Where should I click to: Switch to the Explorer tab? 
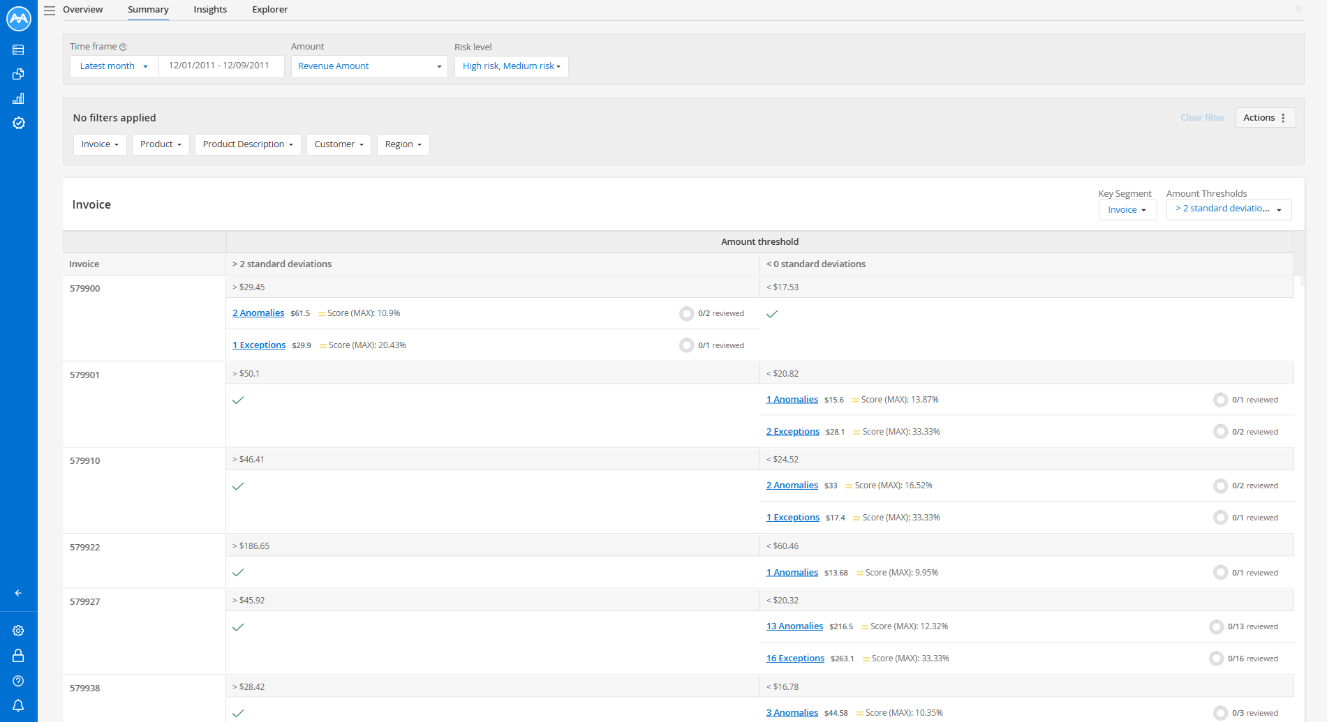[269, 10]
